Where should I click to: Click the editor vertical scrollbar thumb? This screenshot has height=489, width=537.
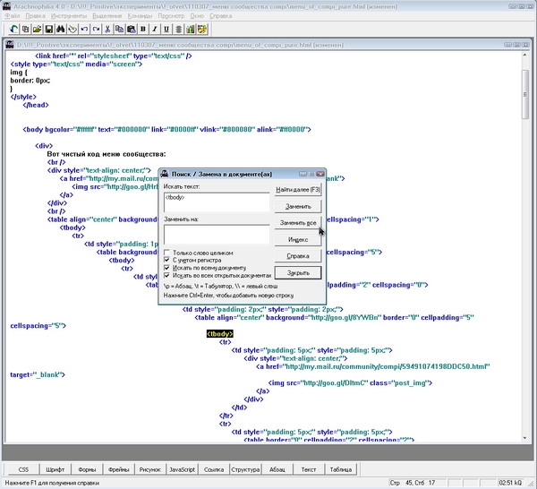coord(525,94)
